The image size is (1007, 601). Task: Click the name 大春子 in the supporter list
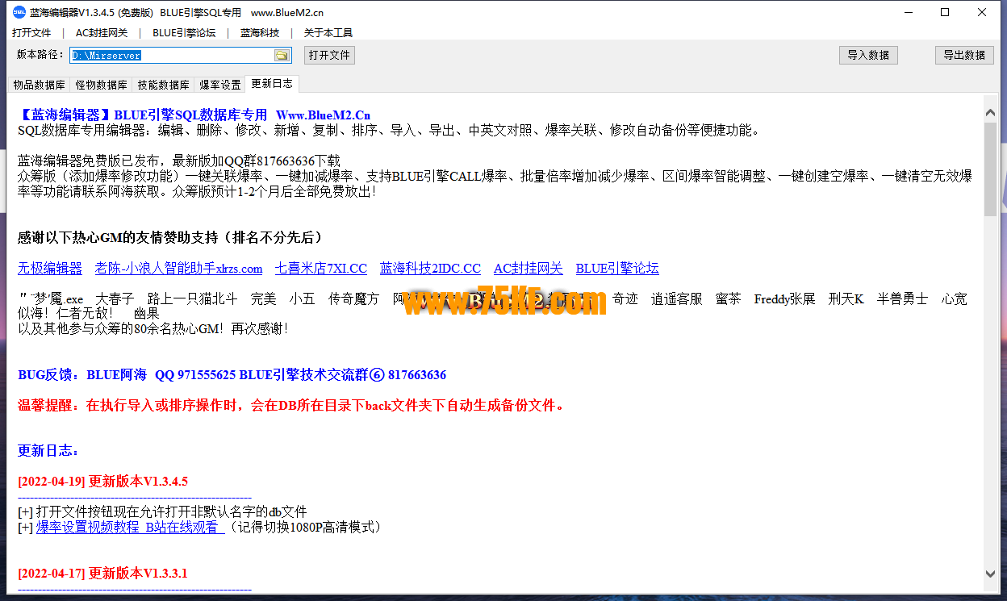click(115, 299)
